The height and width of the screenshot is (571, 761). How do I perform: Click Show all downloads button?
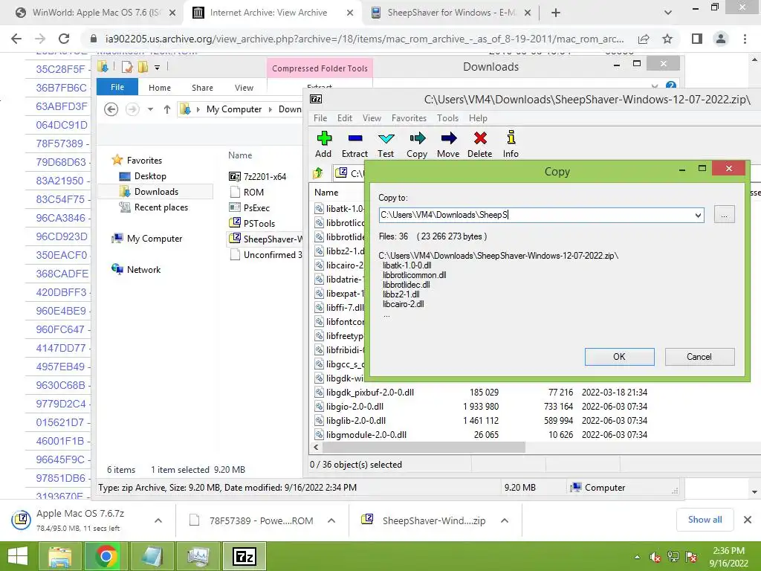click(x=705, y=520)
